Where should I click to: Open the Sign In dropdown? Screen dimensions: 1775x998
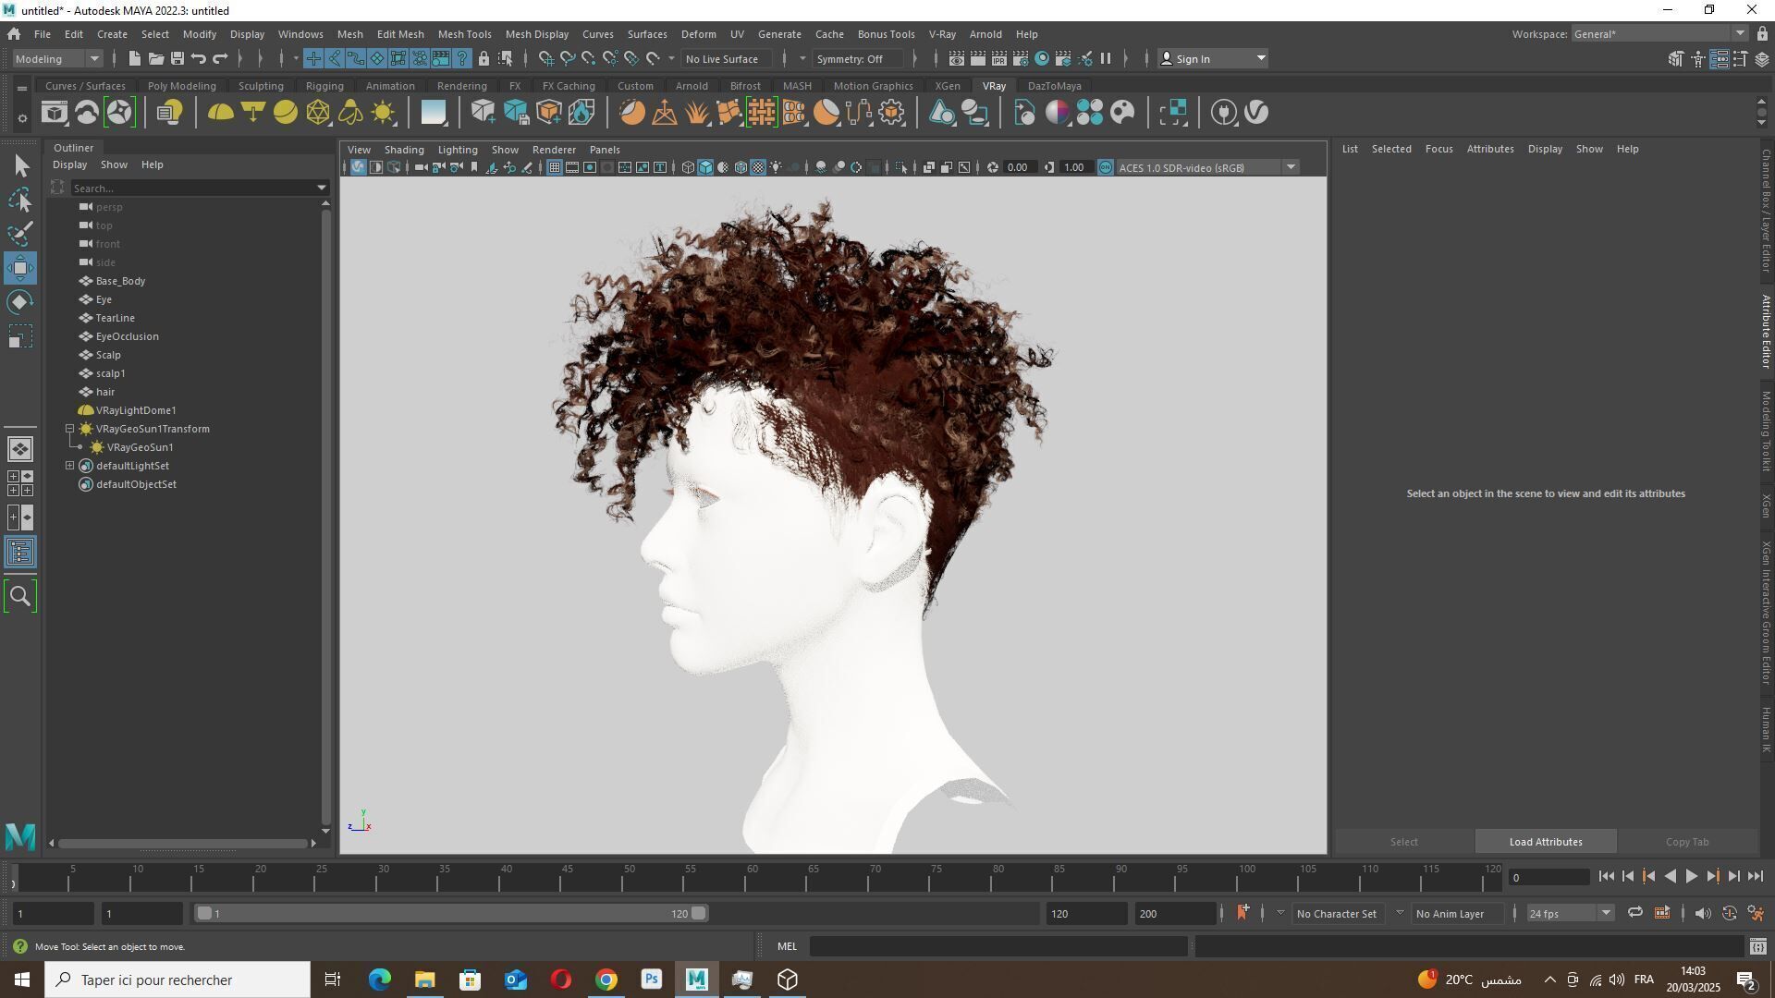[x=1213, y=58]
